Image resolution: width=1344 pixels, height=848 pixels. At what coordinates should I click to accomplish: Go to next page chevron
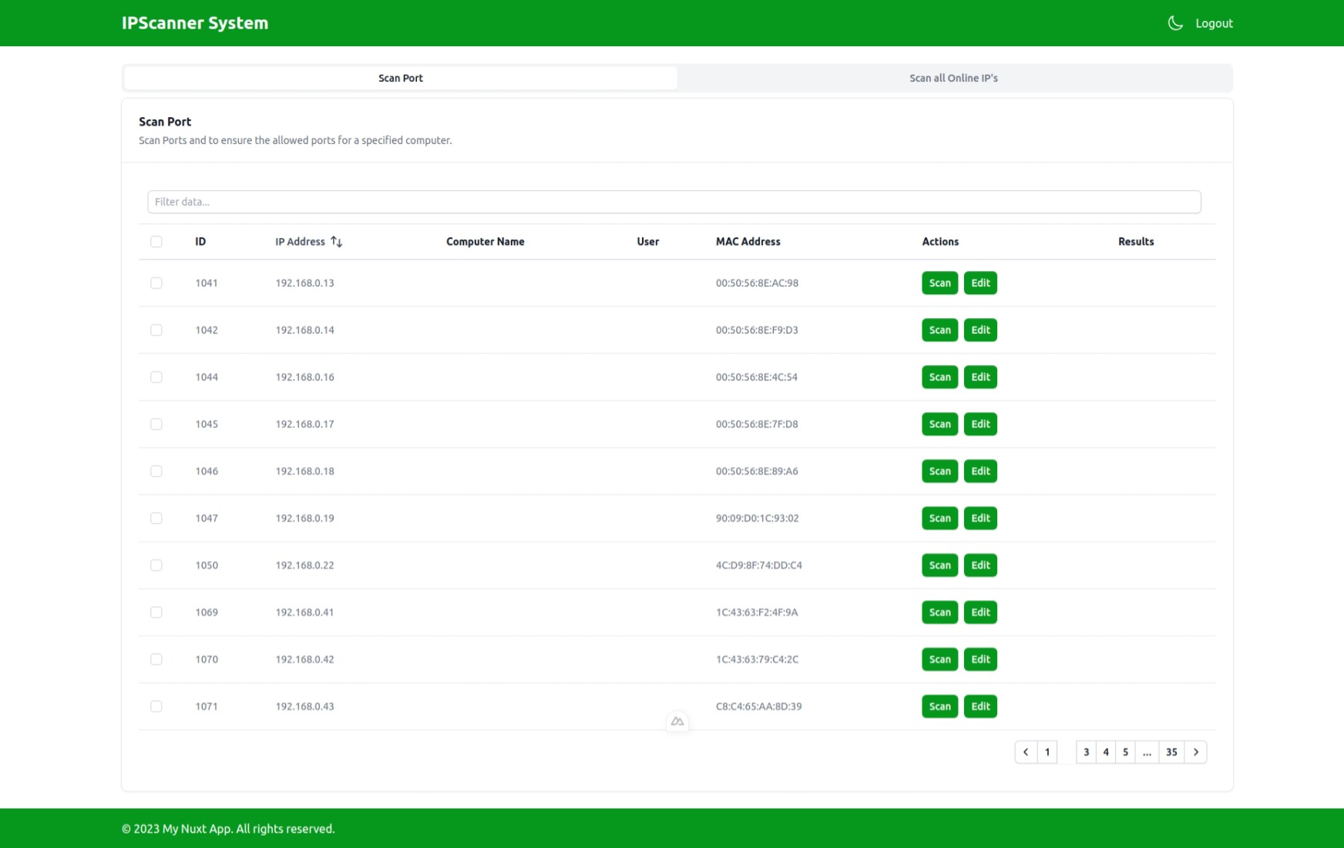coord(1195,752)
